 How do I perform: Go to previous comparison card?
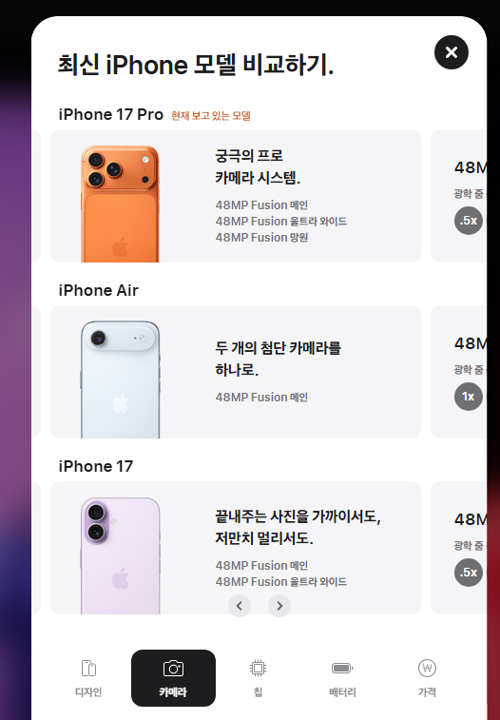pyautogui.click(x=240, y=606)
